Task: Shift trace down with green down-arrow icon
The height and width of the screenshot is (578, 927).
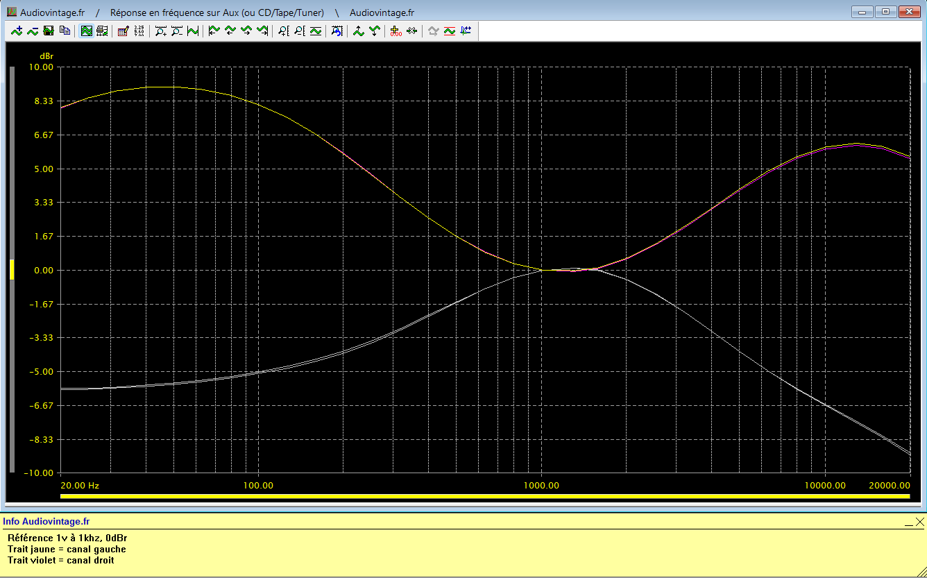Action: 375,31
